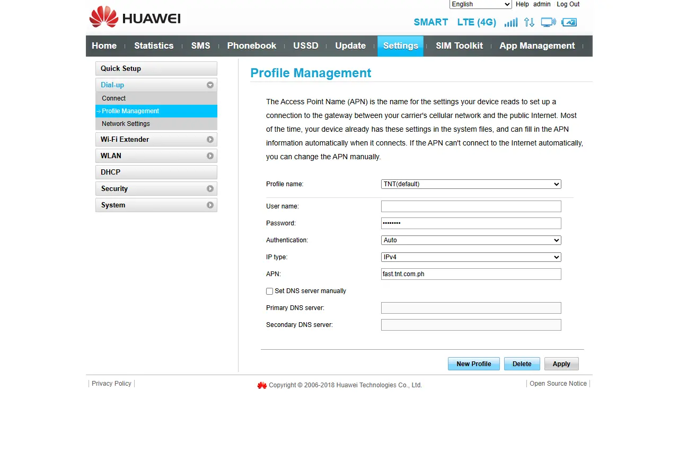This screenshot has width=678, height=473.
Task: Open Network Settings in sidebar
Action: (156, 124)
